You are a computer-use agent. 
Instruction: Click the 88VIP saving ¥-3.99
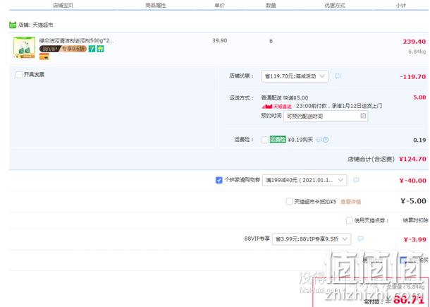415,239
